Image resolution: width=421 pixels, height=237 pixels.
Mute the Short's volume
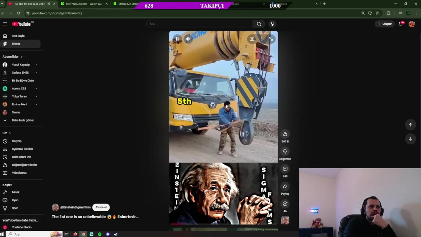click(x=188, y=39)
